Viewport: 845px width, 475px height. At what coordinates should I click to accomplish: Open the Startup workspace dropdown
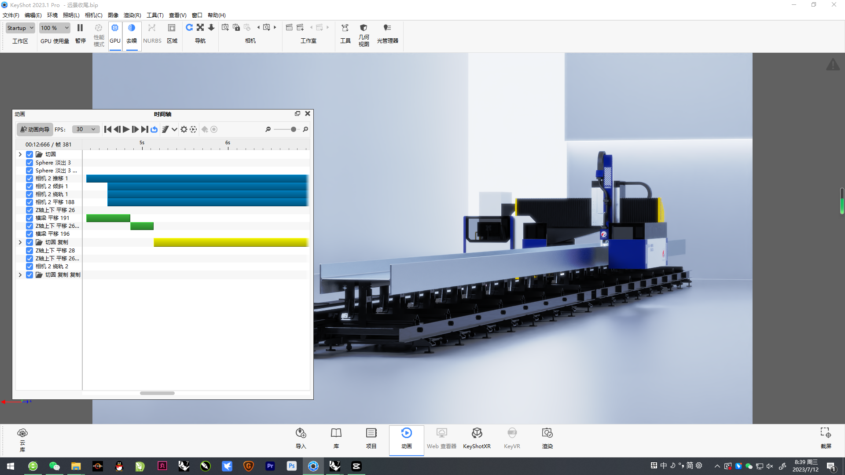point(20,28)
